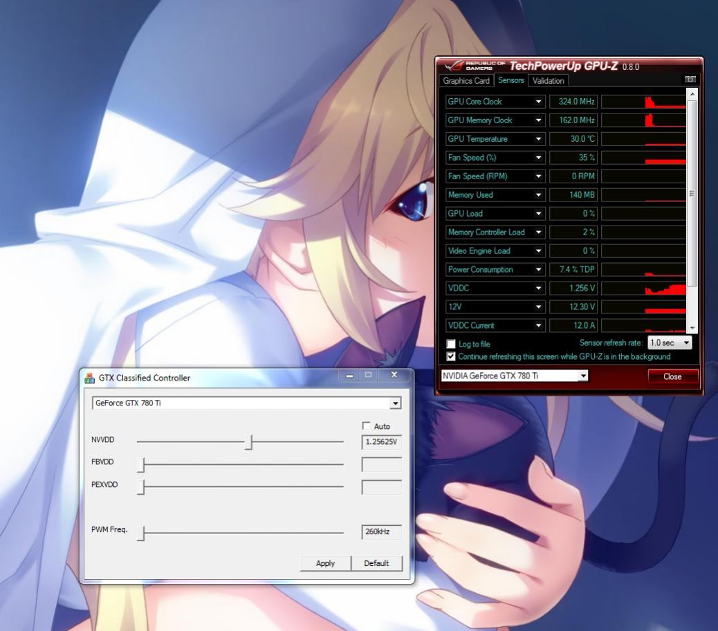The height and width of the screenshot is (631, 718).
Task: Click the GTX Classified Controller window icon
Action: pyautogui.click(x=90, y=378)
